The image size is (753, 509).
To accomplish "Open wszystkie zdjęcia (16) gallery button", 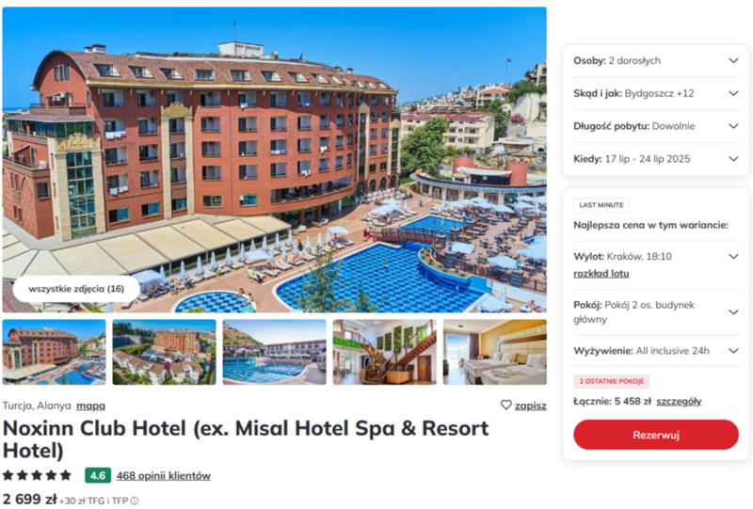I will [x=76, y=289].
